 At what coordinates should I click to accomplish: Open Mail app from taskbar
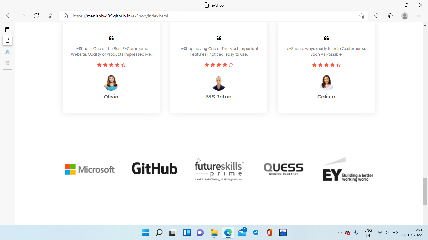(x=242, y=232)
